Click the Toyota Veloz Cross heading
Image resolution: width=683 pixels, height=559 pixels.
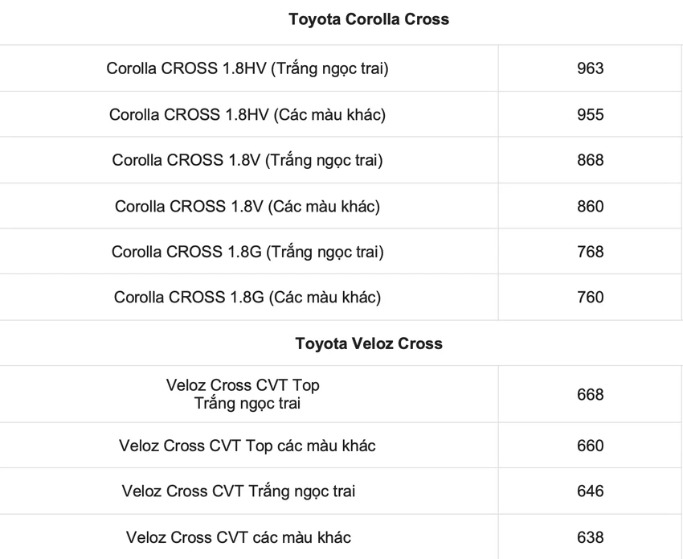click(369, 343)
